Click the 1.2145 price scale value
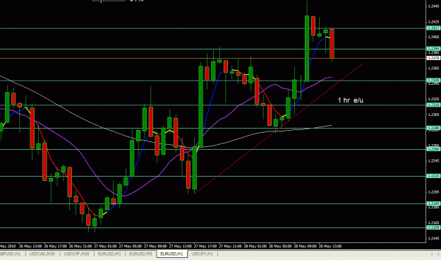Viewport: 441px width, 260px height. [x=433, y=239]
